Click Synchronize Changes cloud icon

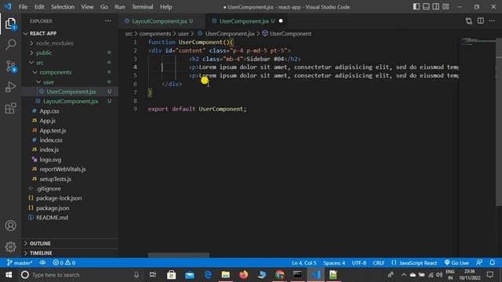(42, 262)
